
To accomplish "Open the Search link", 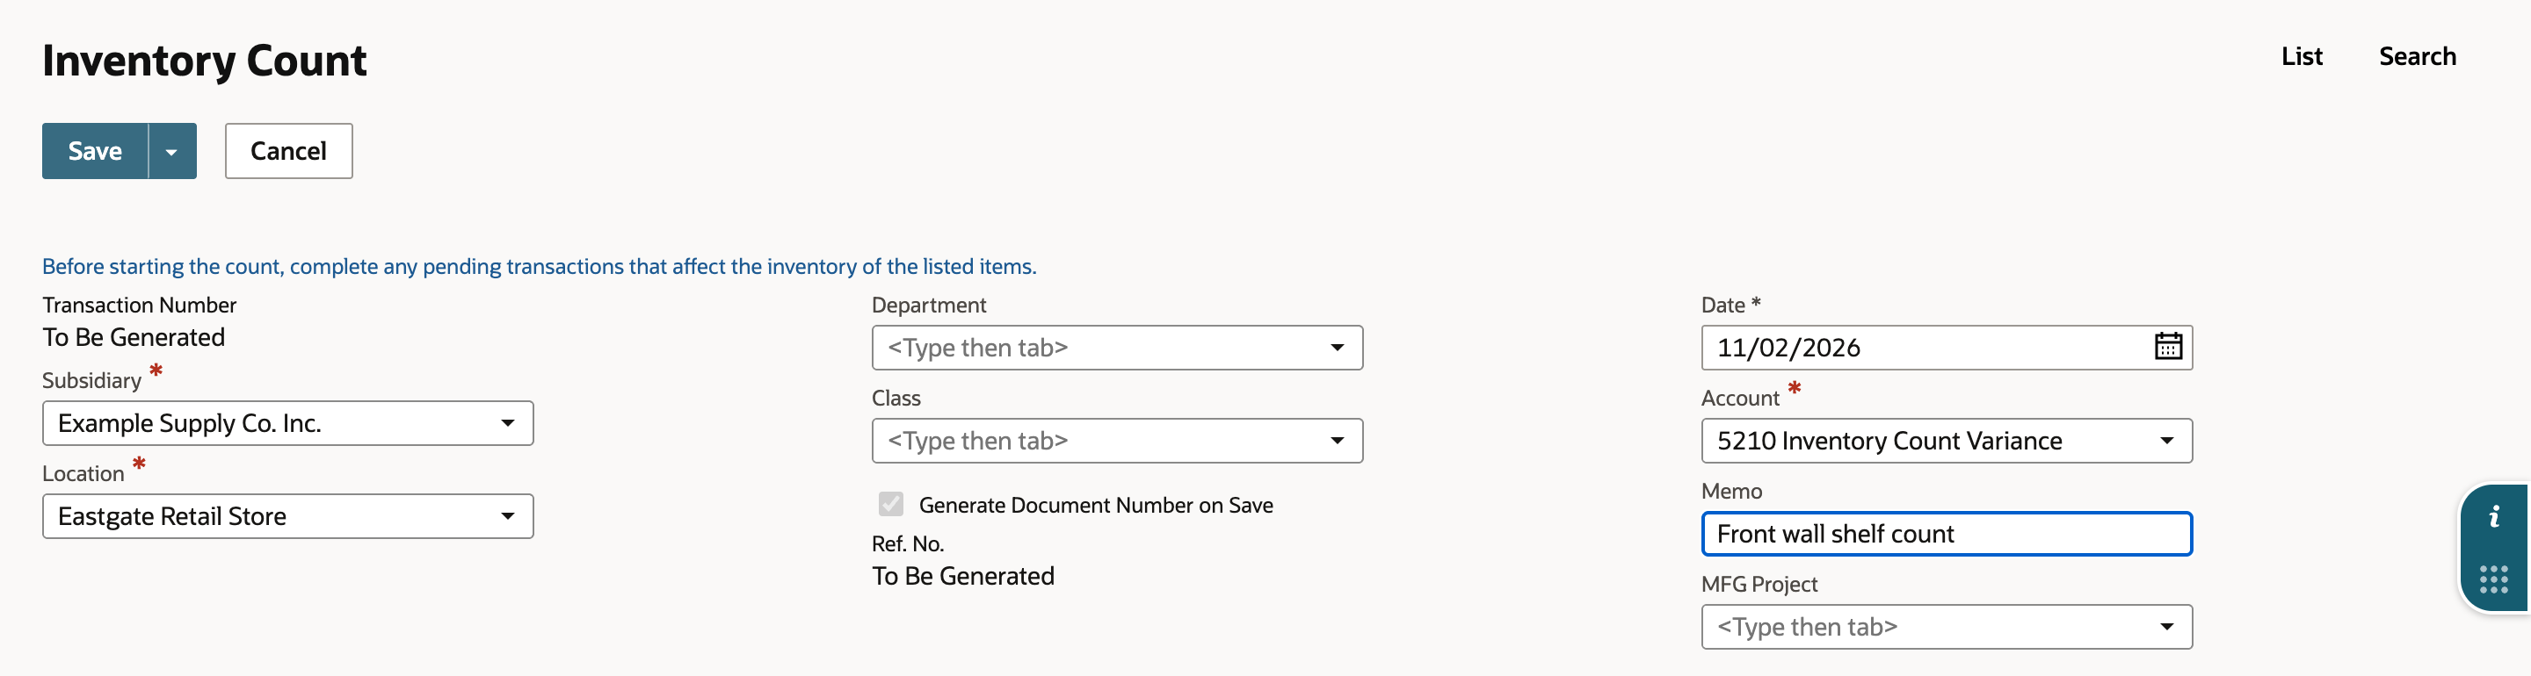I will tap(2417, 56).
